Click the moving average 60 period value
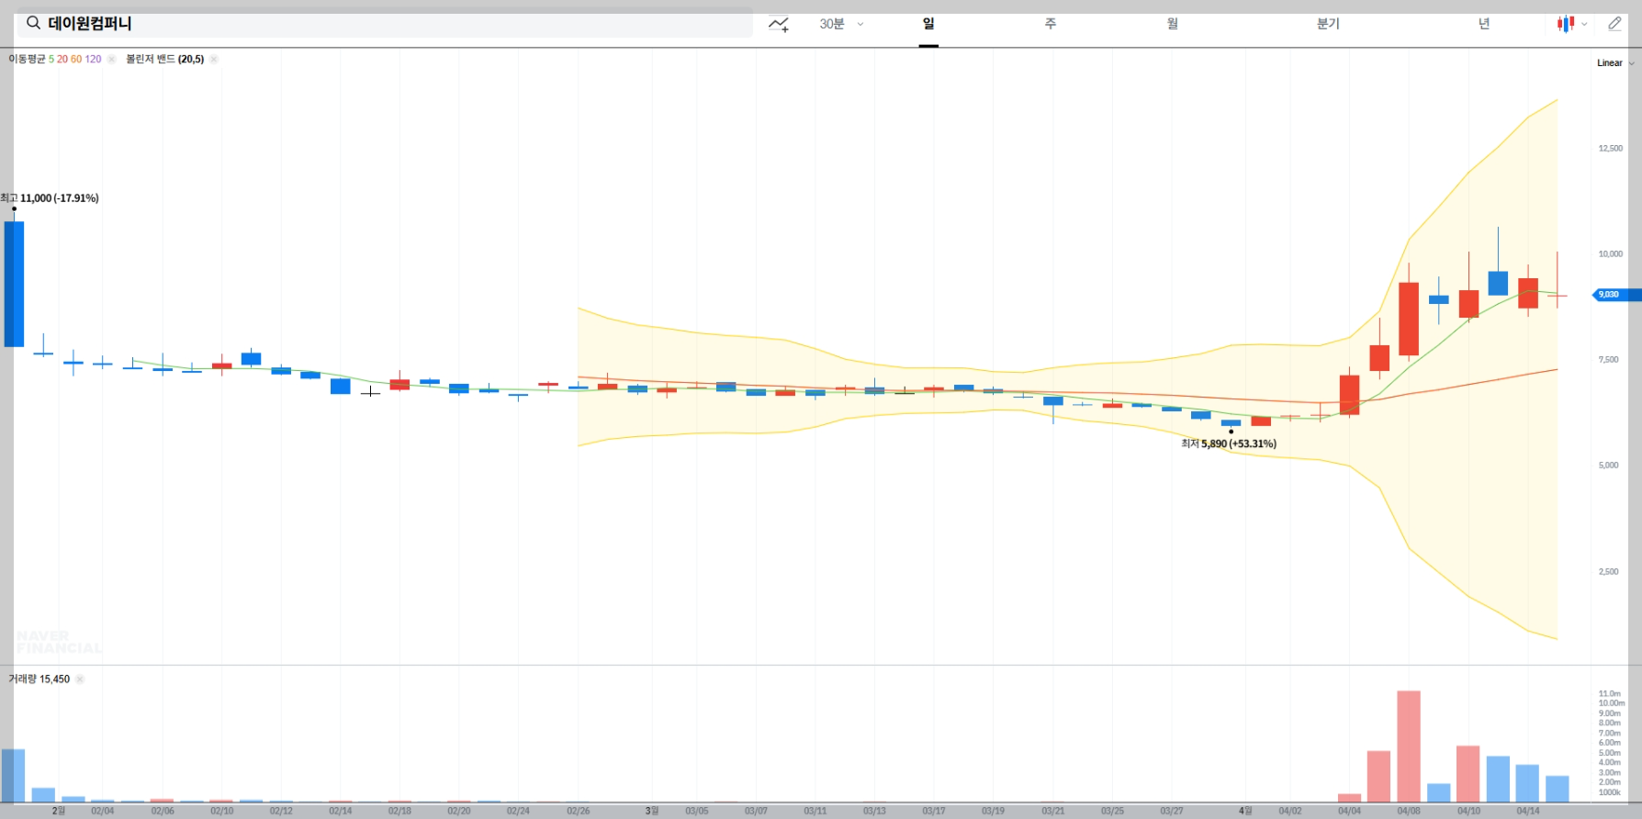1642x819 pixels. (x=76, y=59)
